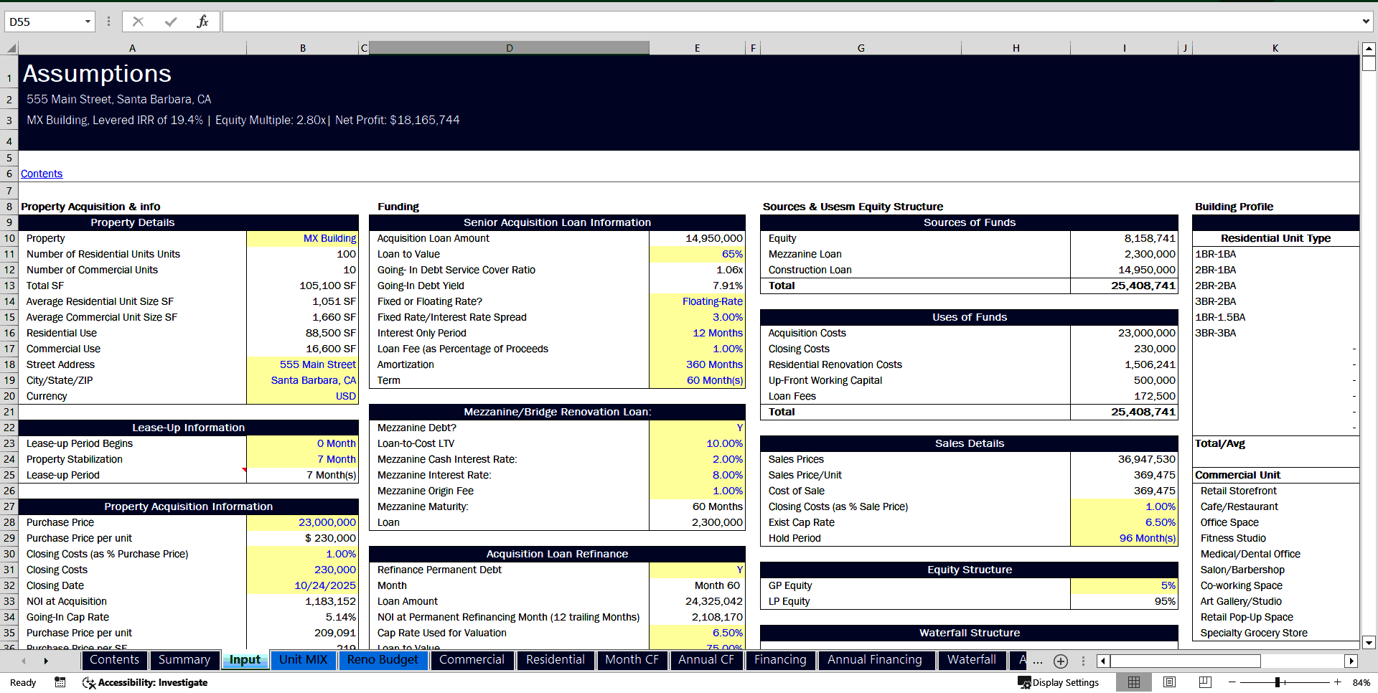Click the horizontal scroll left arrow
The image size is (1378, 693).
(1103, 661)
